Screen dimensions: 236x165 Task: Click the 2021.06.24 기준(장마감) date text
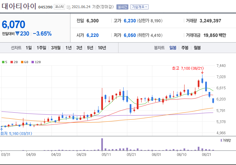point(92,7)
